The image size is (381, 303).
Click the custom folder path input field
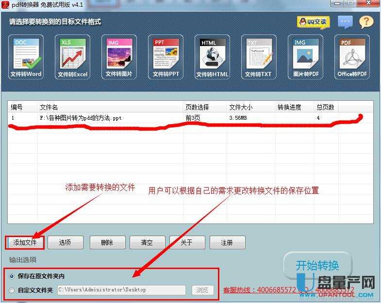[121, 290]
